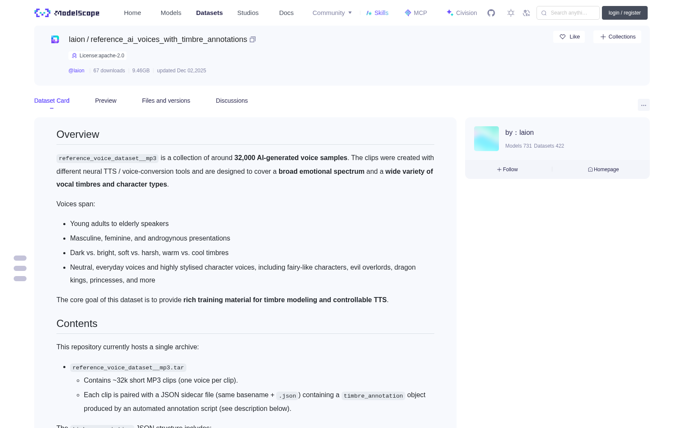Click the ModelScope logo
The height and width of the screenshot is (428, 684).
point(67,13)
